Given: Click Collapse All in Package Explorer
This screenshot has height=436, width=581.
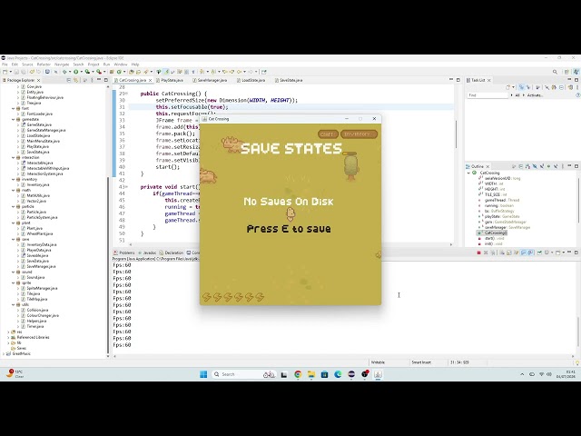Looking at the screenshot, I should point(69,80).
